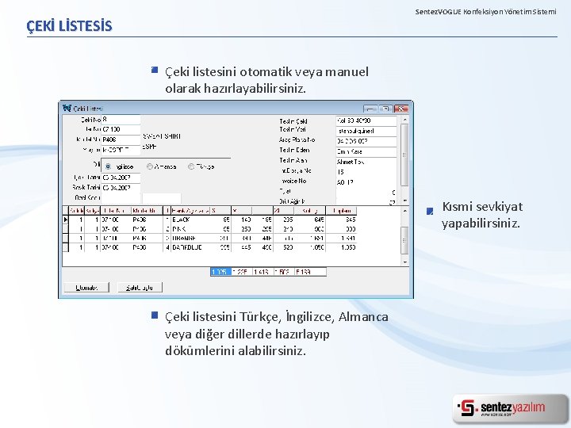Click the sentez yazılım logo
The height and width of the screenshot is (428, 571).
pyautogui.click(x=509, y=408)
